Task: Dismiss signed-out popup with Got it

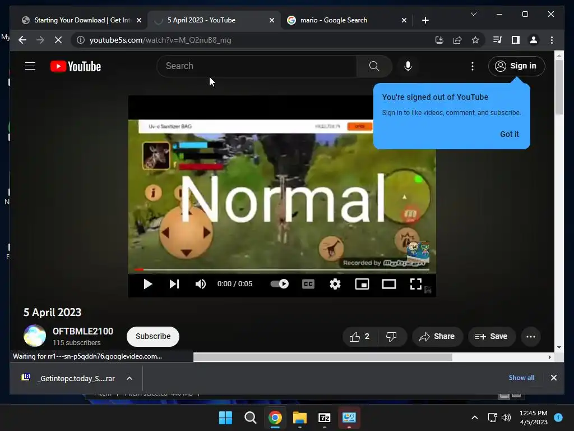Action: pos(509,134)
